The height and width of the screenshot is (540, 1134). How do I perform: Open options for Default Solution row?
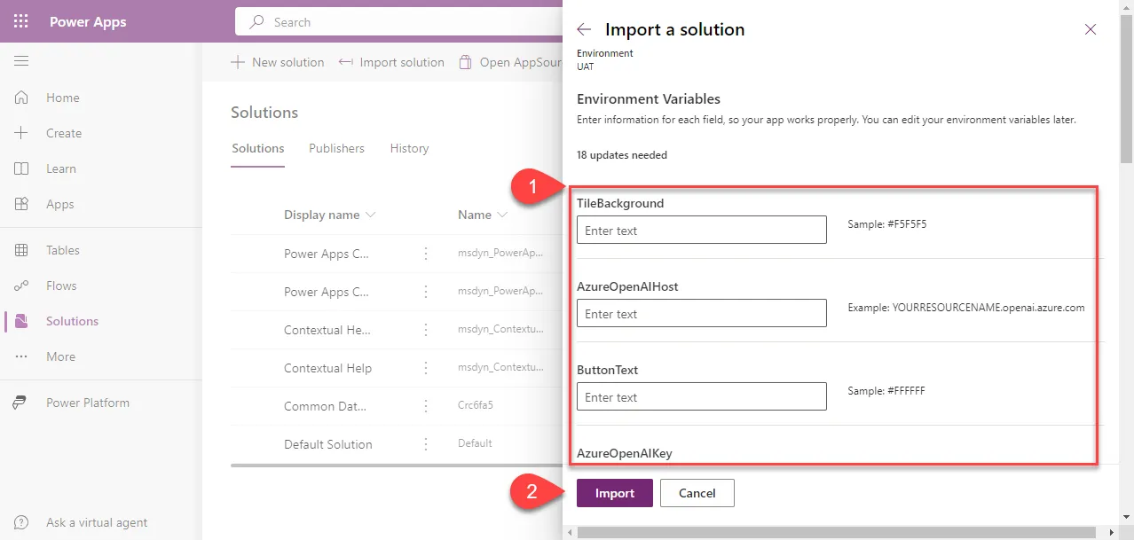click(x=426, y=444)
